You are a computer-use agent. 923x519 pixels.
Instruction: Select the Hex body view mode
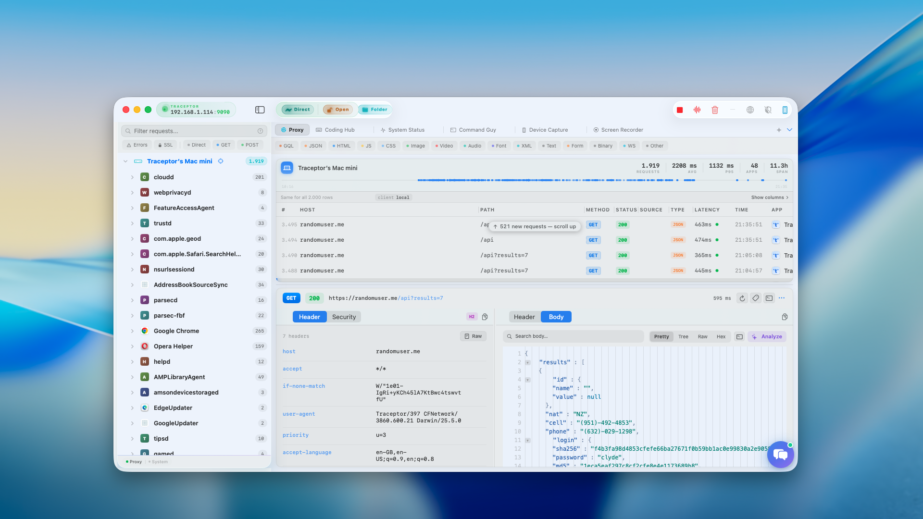[x=721, y=337]
